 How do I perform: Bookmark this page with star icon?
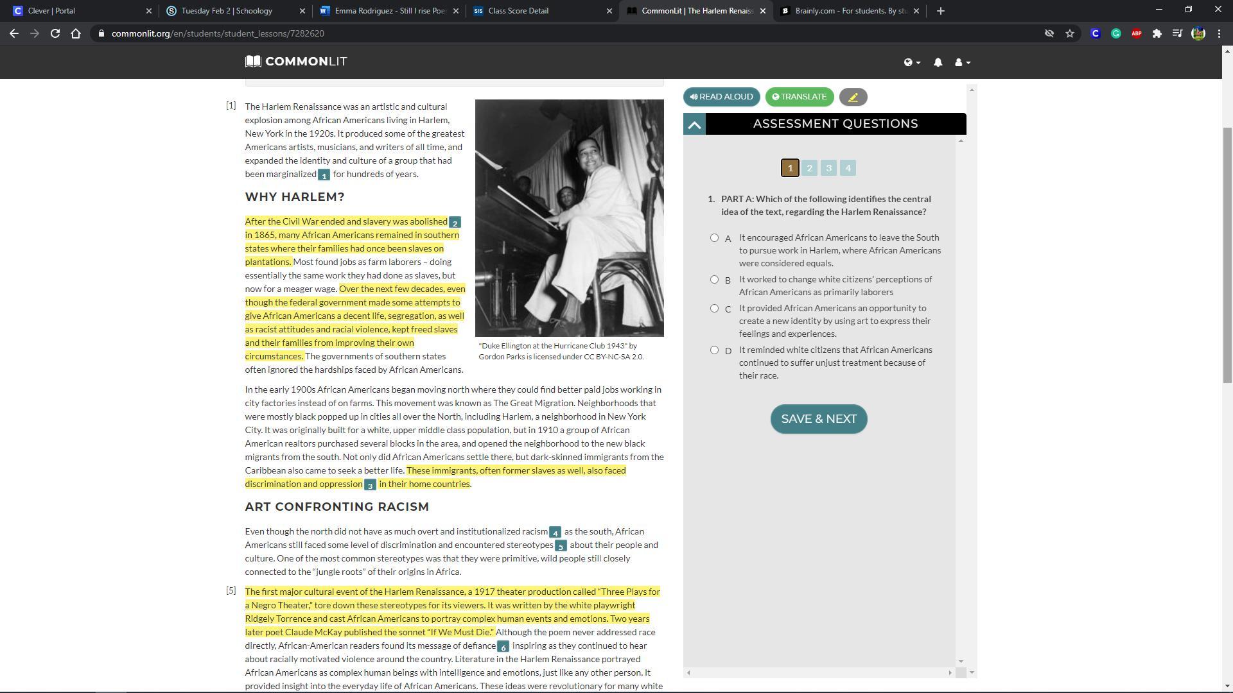tap(1070, 33)
